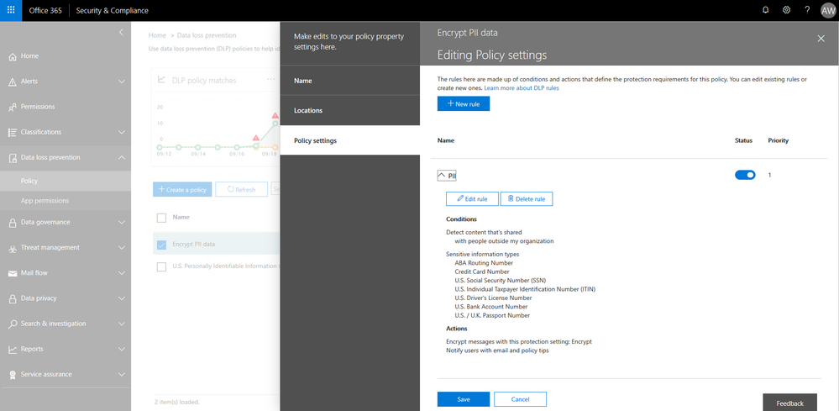Select the Locations step
The width and height of the screenshot is (839, 411).
(x=350, y=110)
